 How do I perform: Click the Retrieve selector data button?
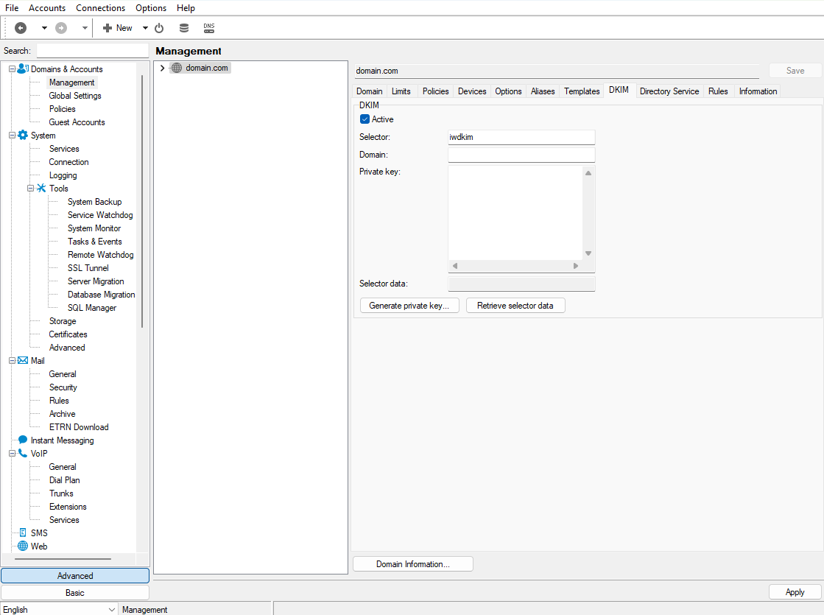click(515, 306)
